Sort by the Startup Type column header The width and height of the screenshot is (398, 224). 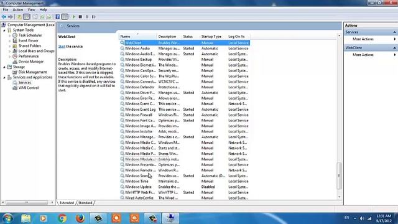pyautogui.click(x=213, y=37)
